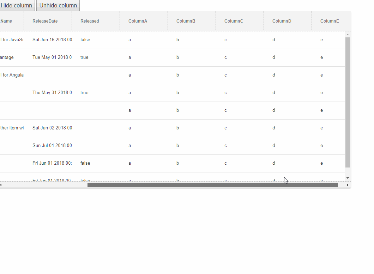This screenshot has height=274, width=374.
Task: Click the vertical scrollbar down arrow
Action: coord(348,178)
